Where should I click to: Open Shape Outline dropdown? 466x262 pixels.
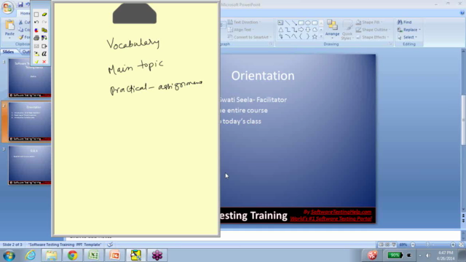[373, 30]
